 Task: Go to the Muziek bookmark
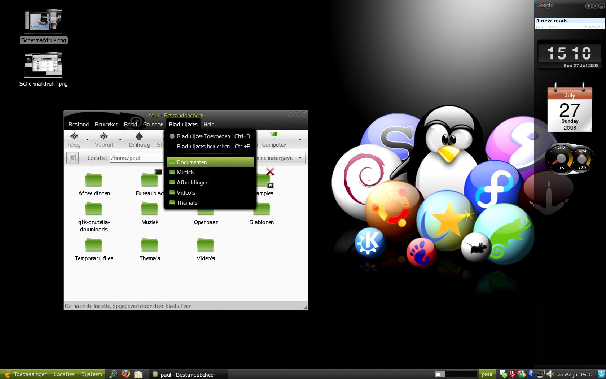click(210, 173)
